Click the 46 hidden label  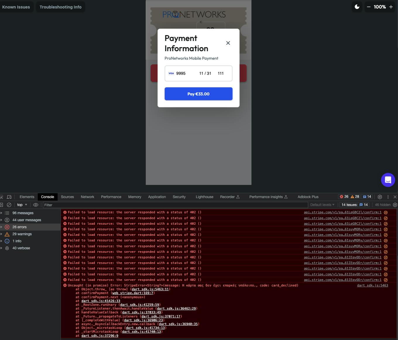click(x=382, y=205)
